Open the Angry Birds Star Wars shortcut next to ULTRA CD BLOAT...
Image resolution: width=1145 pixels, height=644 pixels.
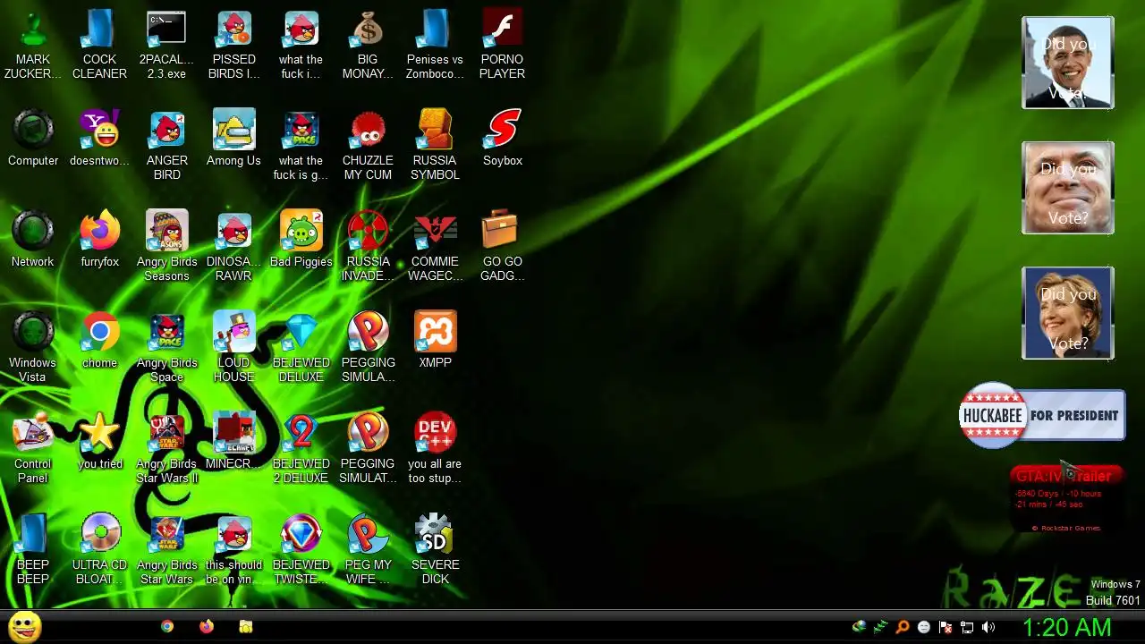pos(167,550)
